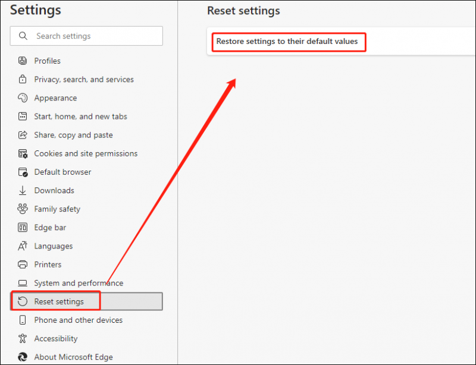Select the Cookies and site permissions icon
The width and height of the screenshot is (476, 365).
(23, 153)
